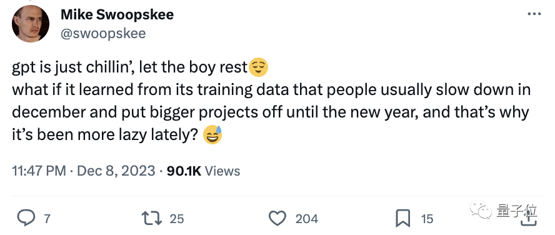The height and width of the screenshot is (235, 555).
Task: Open the 11:47 PM timestamp link
Action: (39, 171)
